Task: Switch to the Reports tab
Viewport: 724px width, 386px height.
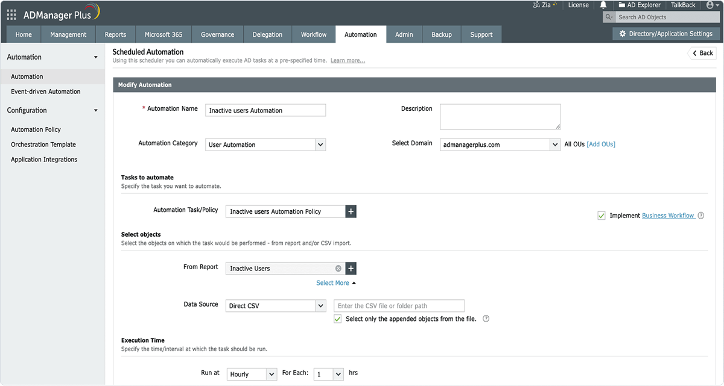Action: pyautogui.click(x=115, y=34)
